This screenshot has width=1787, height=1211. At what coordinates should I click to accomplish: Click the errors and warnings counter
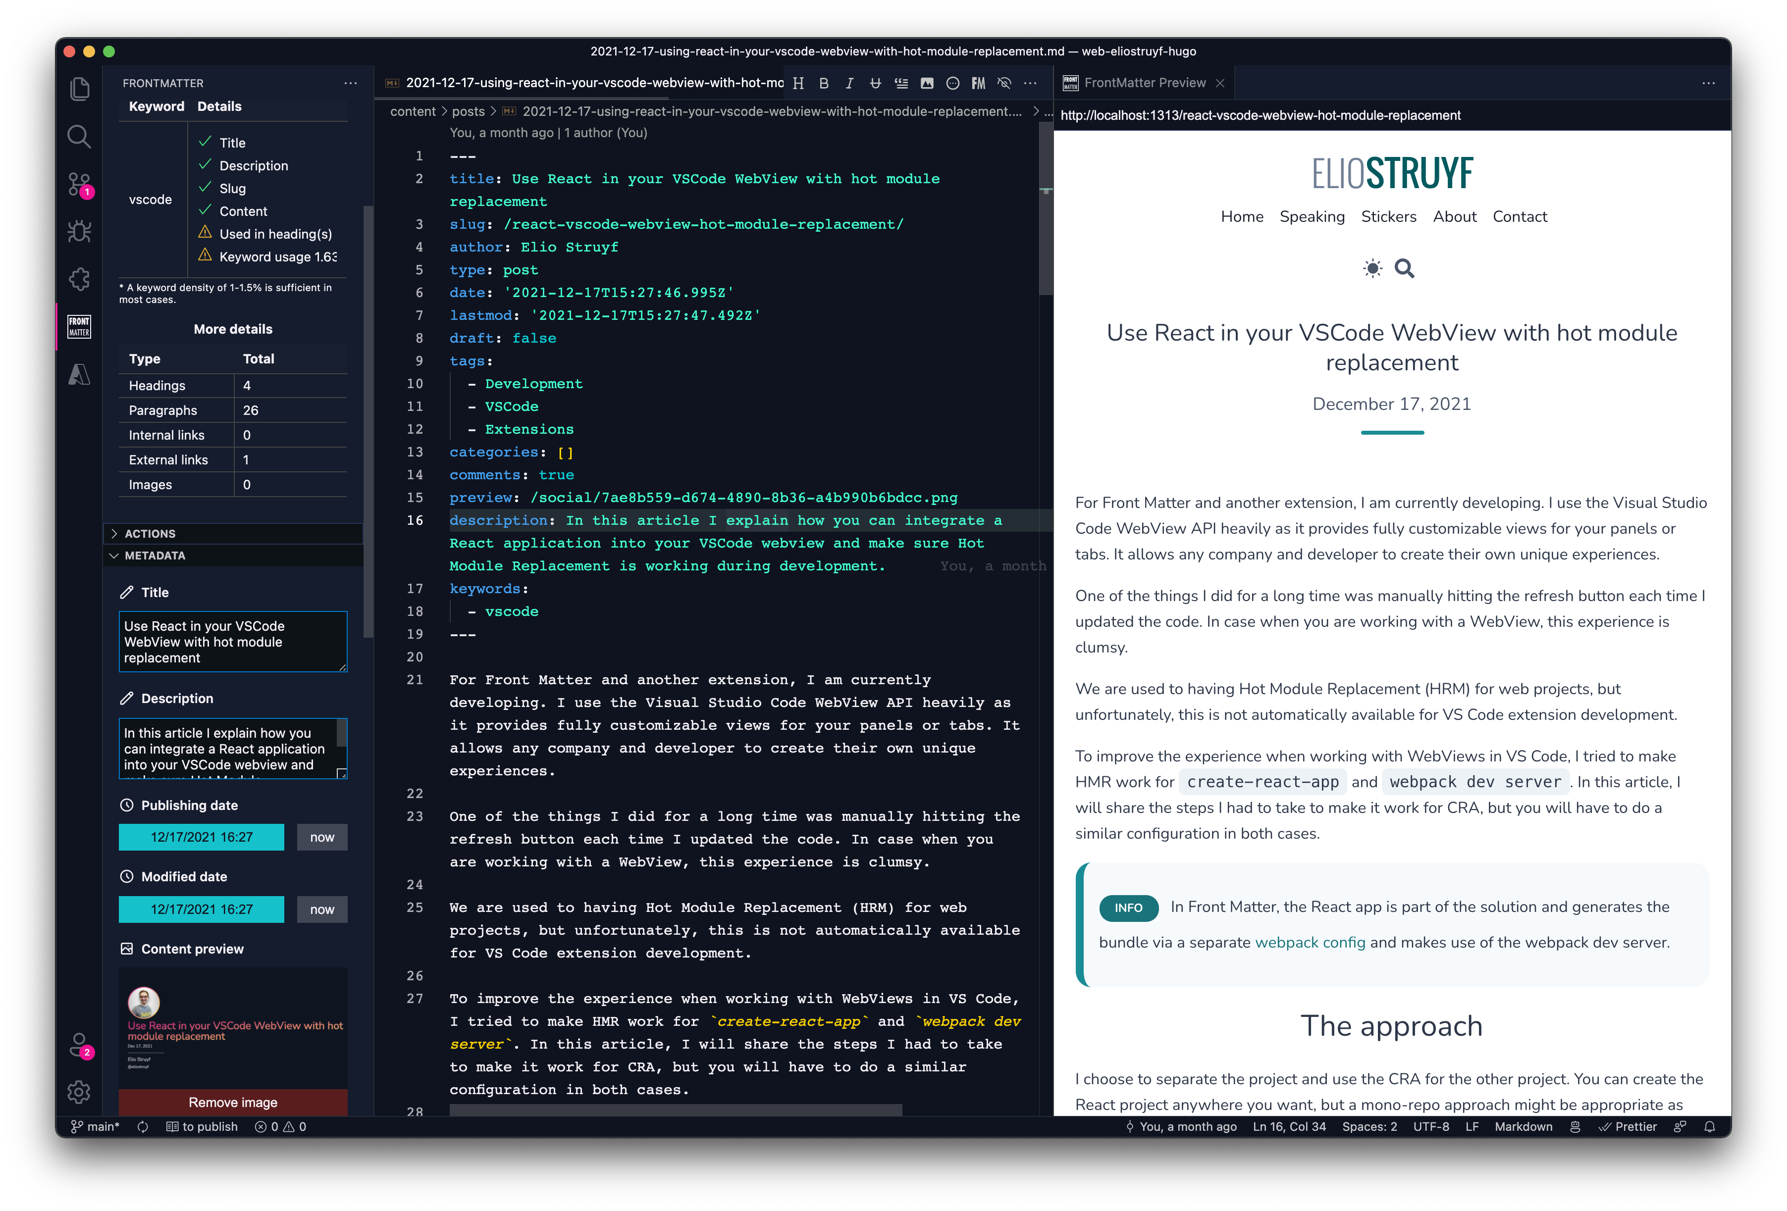tap(281, 1126)
